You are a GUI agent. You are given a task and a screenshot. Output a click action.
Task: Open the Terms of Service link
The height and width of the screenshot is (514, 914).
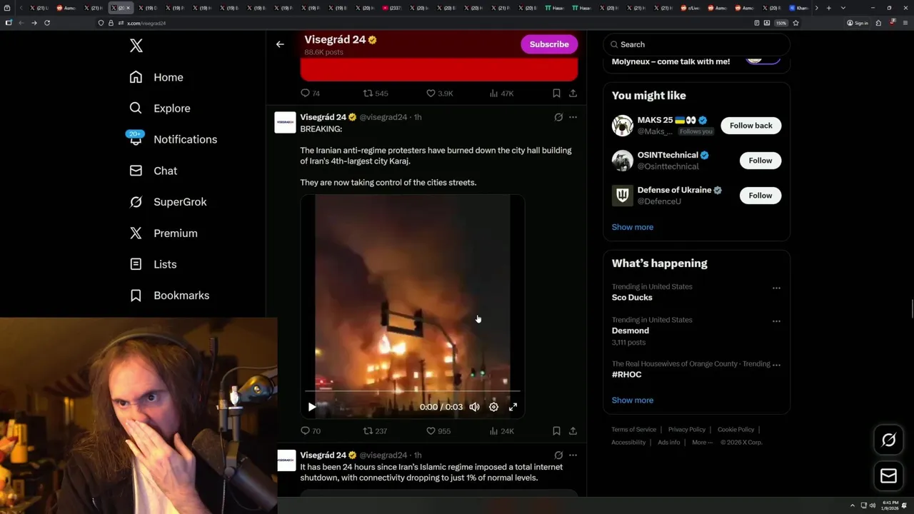633,430
